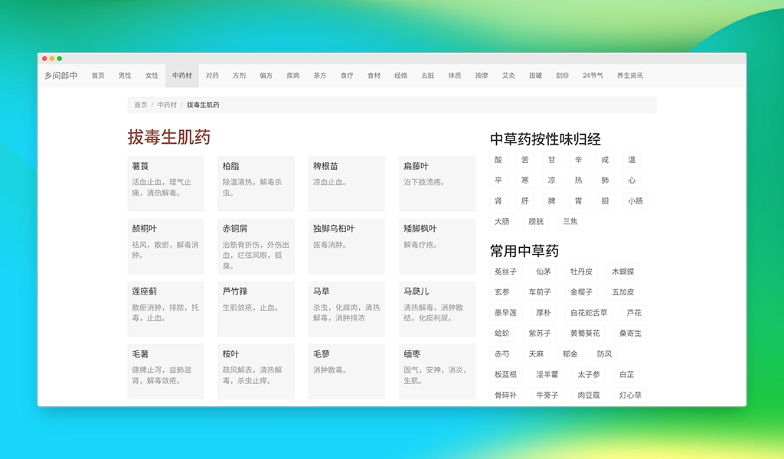Select the 寒 nature tag

525,181
